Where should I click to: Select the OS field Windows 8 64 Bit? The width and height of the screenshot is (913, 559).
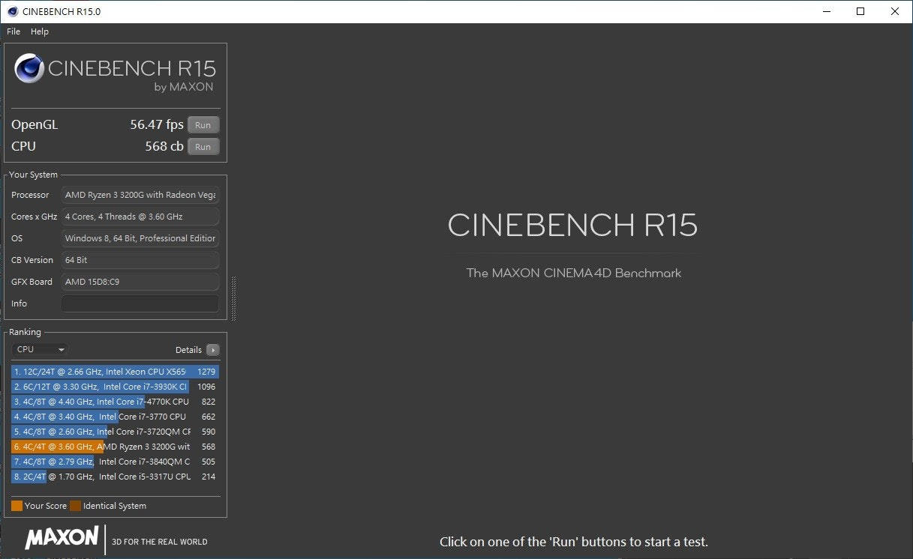coord(140,238)
